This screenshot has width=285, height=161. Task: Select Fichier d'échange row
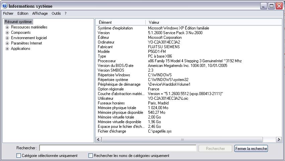pos(189,132)
